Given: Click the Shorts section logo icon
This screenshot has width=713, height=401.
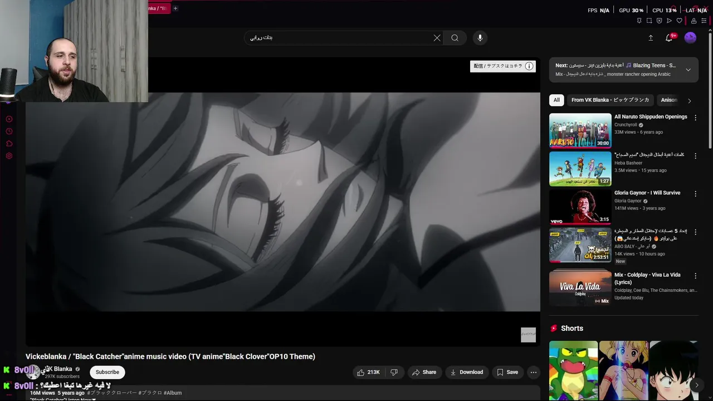Looking at the screenshot, I should [554, 329].
